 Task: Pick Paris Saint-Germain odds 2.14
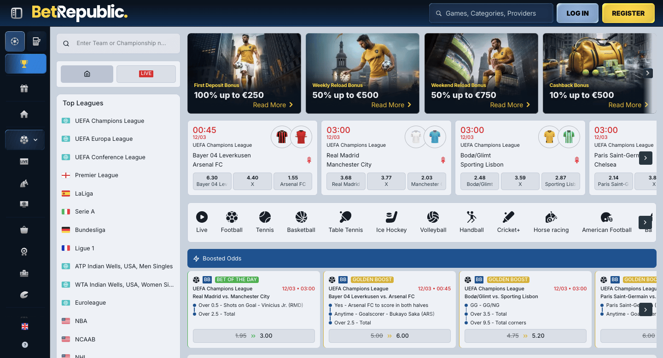613,181
